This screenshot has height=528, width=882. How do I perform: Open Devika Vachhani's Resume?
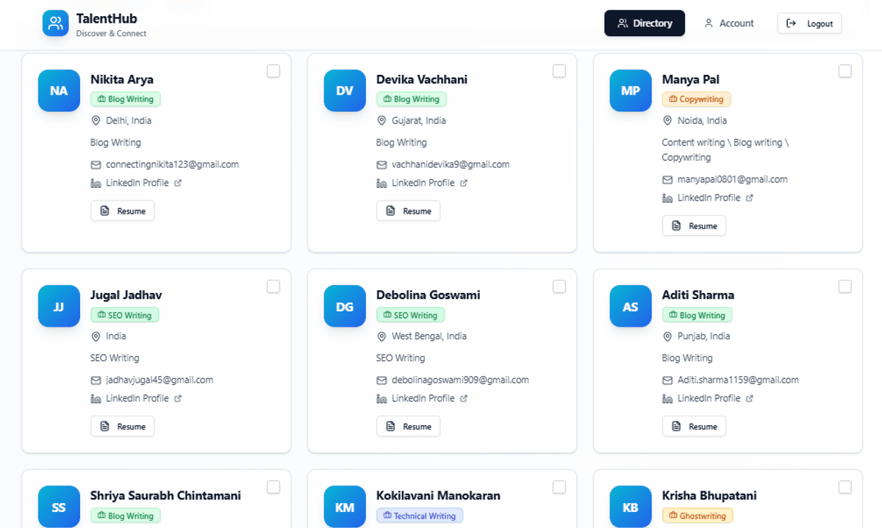(409, 211)
